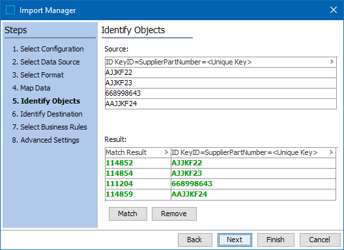Select source row AAJJKF24
Image resolution: width=344 pixels, height=250 pixels.
221,104
